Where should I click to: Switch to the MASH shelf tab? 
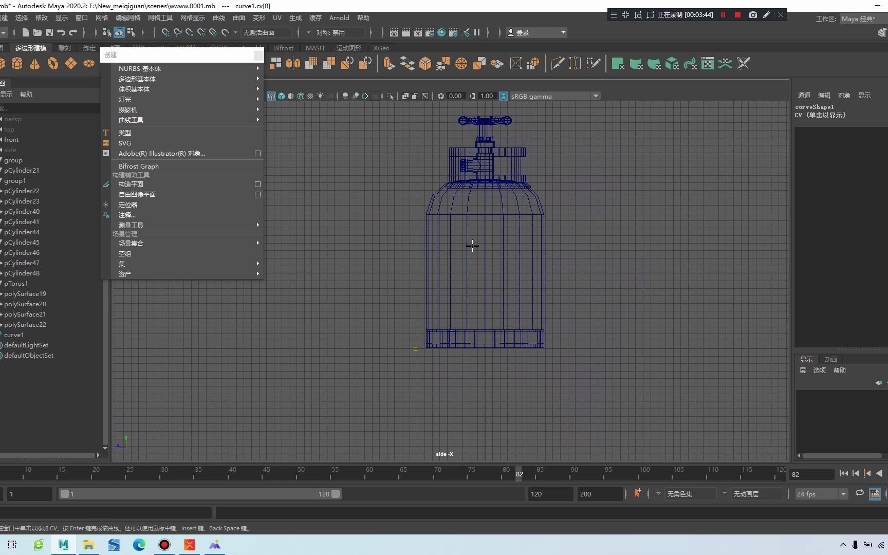point(315,48)
